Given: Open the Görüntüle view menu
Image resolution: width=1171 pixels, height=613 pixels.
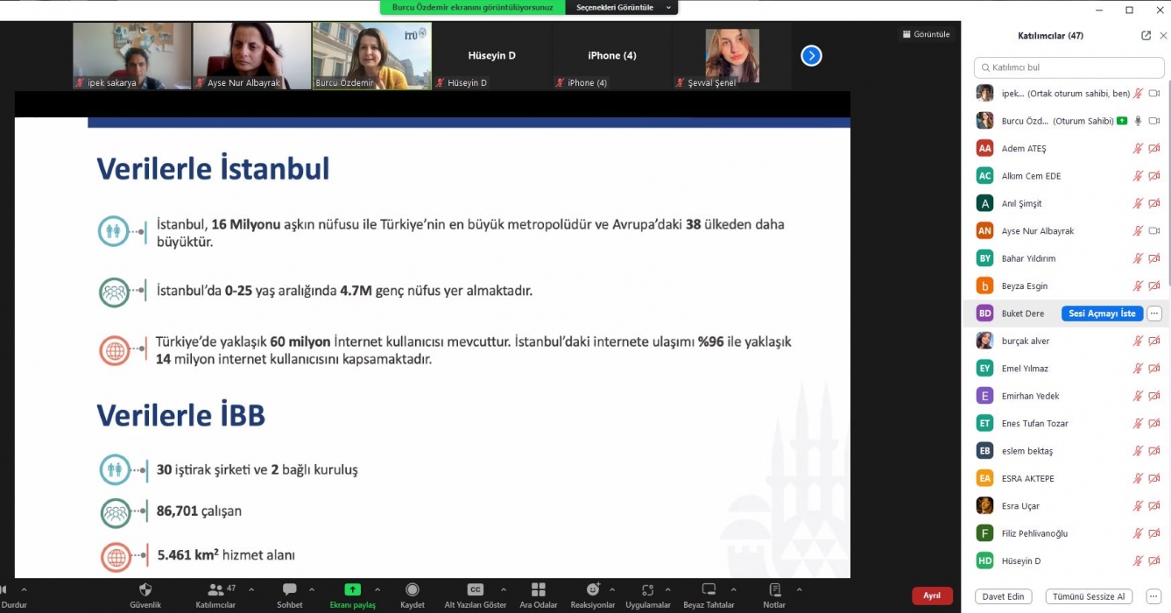Looking at the screenshot, I should [x=926, y=34].
